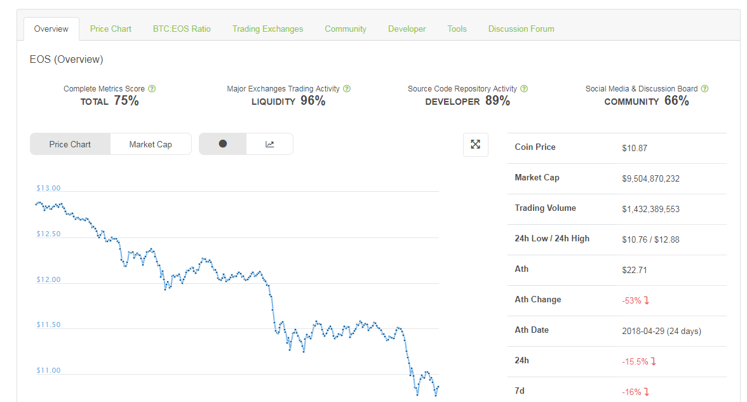Viewport: 747px width, 402px height.
Task: Click the $13.00 axis label
Action: pos(48,188)
